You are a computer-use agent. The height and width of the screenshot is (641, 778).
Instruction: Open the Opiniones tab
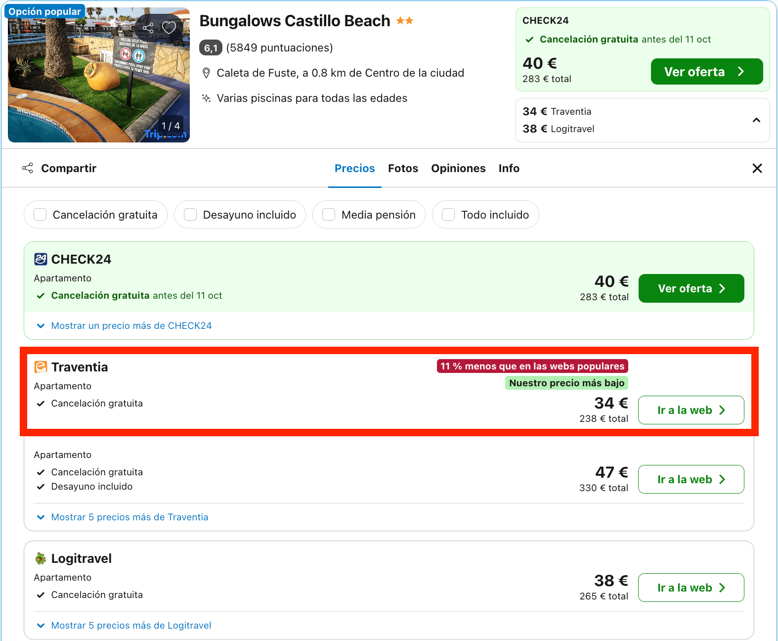coord(458,168)
